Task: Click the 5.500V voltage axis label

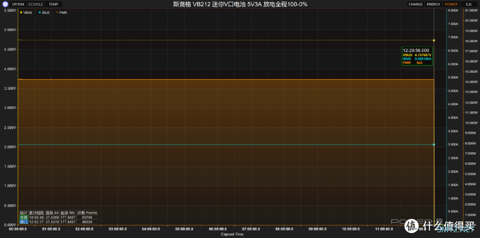Action: (10, 10)
